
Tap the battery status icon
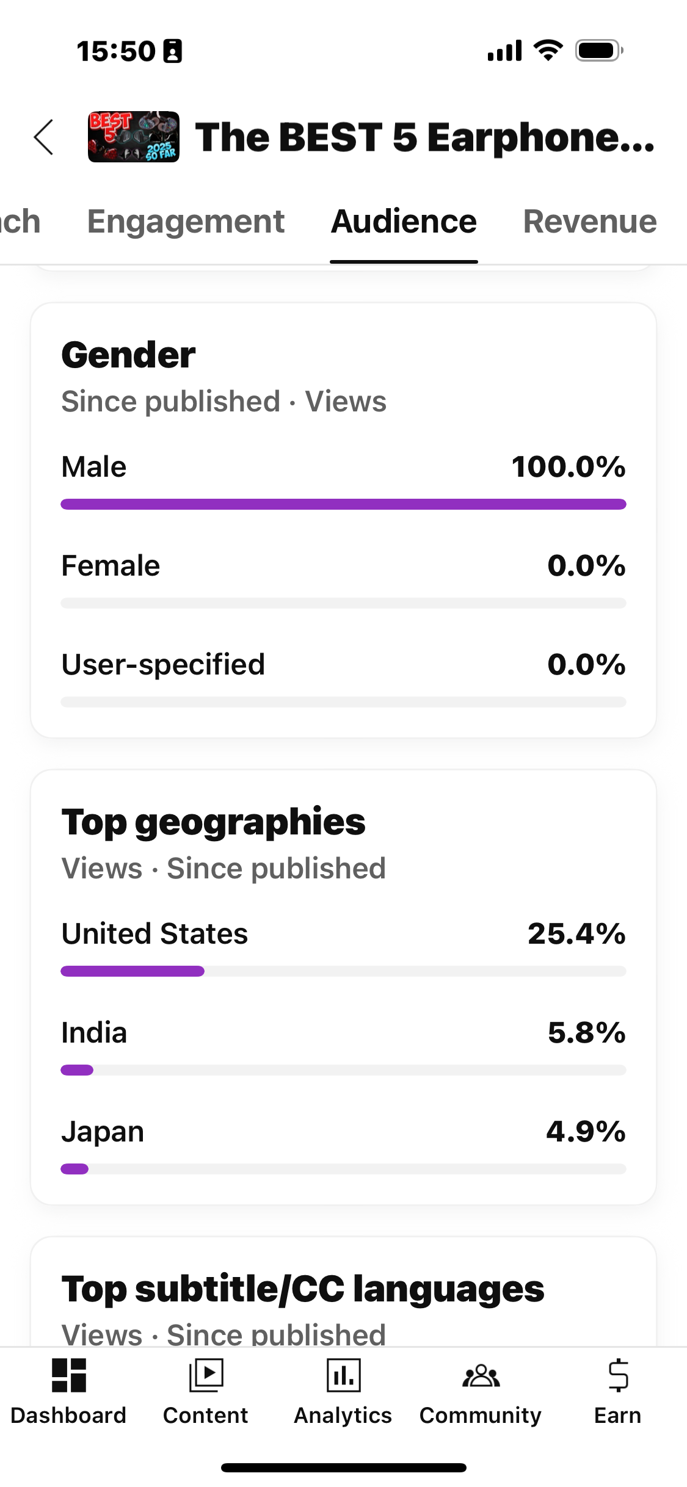point(599,51)
